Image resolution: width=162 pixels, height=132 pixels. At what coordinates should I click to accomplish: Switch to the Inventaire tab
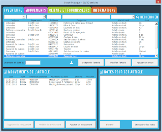point(13,10)
